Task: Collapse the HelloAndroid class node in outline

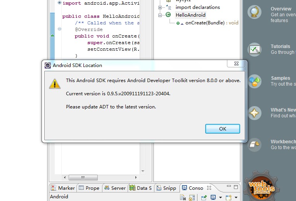Action: tap(160, 15)
